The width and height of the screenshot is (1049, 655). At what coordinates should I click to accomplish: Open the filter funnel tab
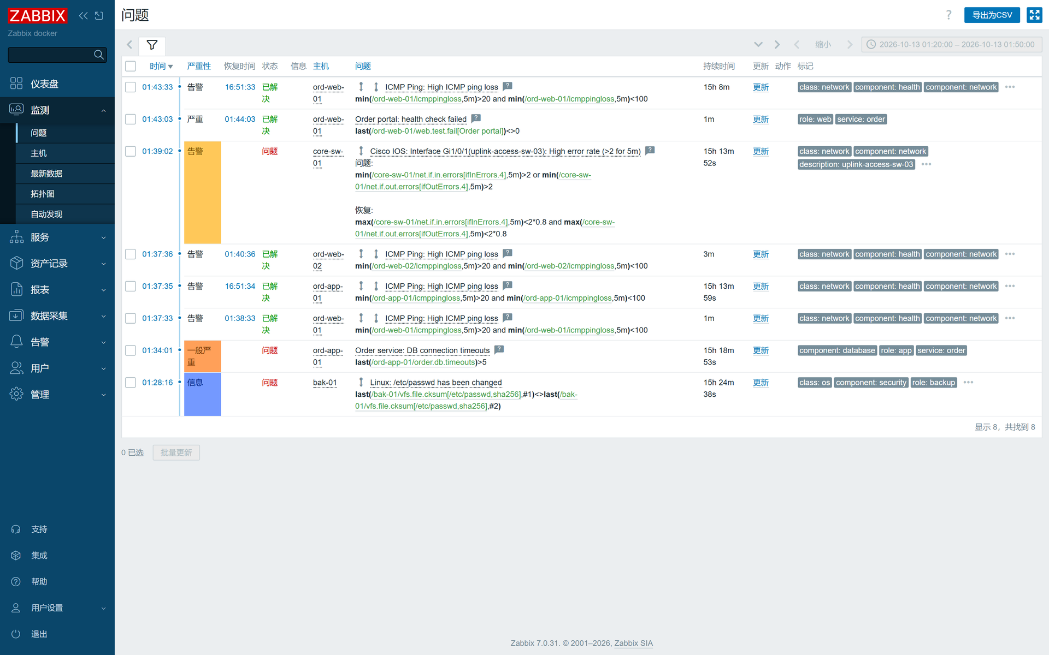tap(152, 45)
